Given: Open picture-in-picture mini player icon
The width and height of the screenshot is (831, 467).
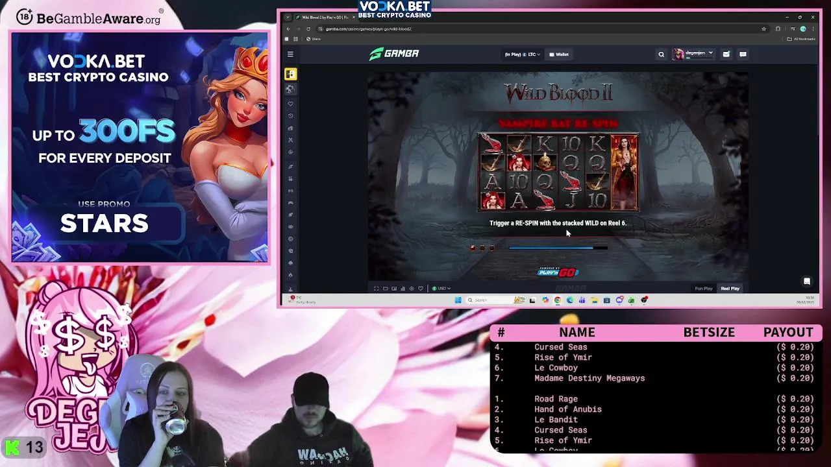Looking at the screenshot, I should pyautogui.click(x=394, y=289).
